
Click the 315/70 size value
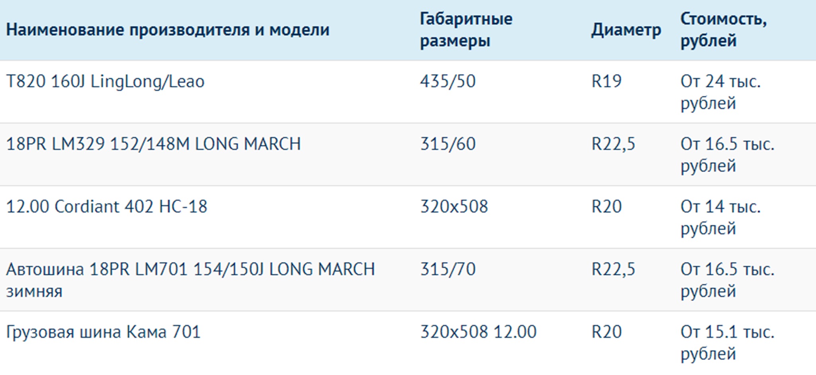[448, 270]
